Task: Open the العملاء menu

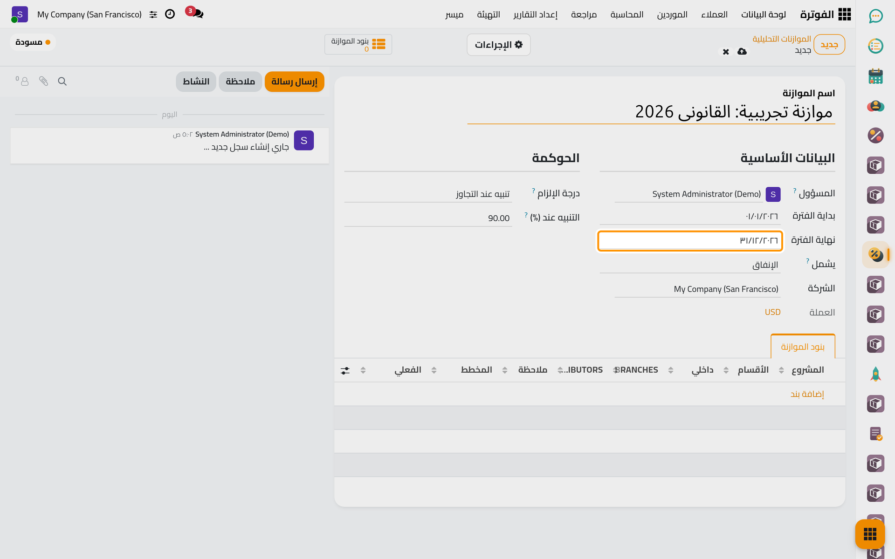Action: coord(714,14)
